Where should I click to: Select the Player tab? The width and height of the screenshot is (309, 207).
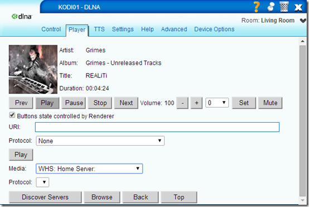pos(77,30)
